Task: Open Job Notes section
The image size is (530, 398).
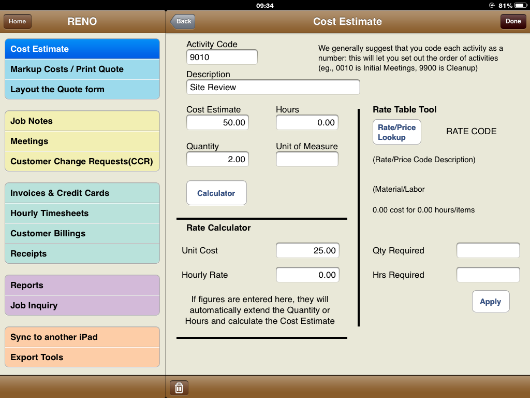Action: pos(82,121)
